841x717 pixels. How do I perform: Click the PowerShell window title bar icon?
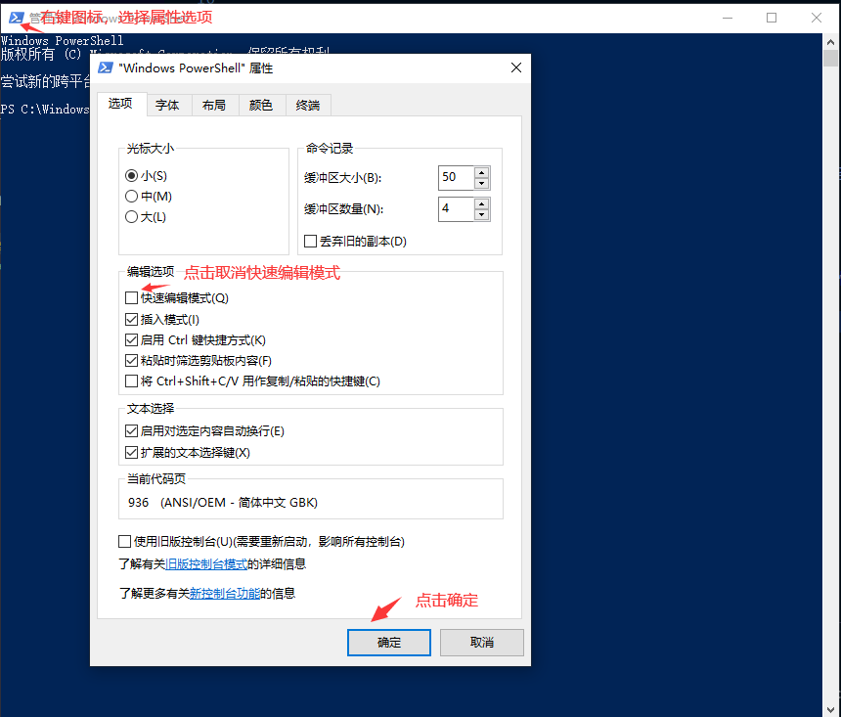coord(16,17)
